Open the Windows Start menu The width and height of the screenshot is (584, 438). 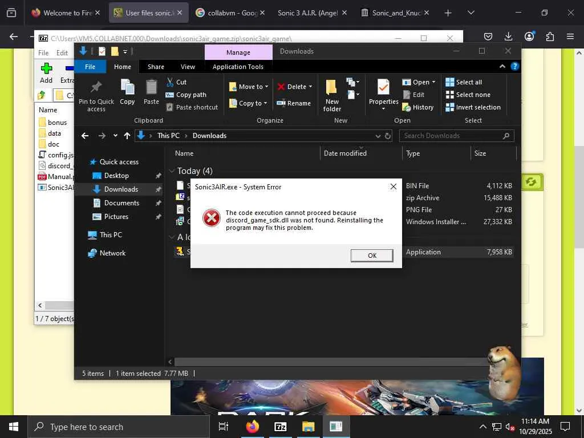(x=14, y=427)
